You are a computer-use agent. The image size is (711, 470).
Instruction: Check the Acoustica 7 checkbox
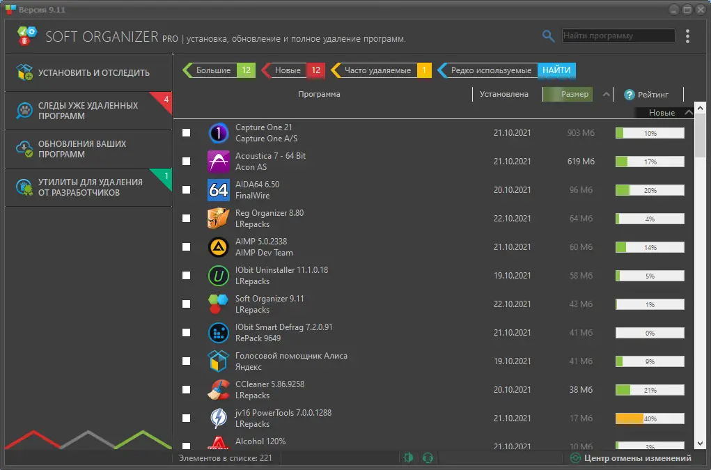coord(187,162)
